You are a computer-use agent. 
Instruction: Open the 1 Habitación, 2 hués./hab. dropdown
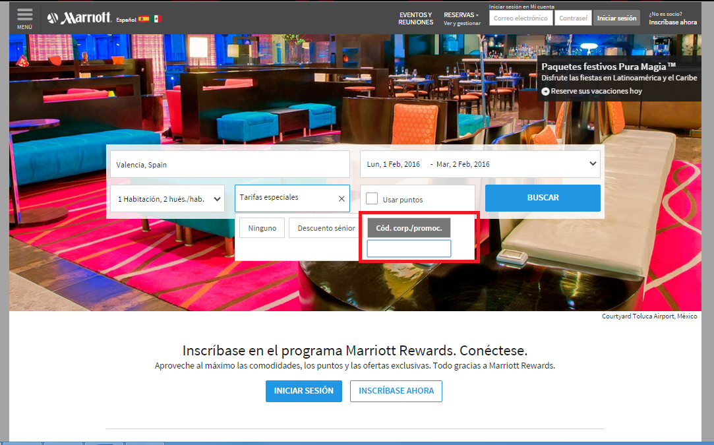[x=167, y=198]
